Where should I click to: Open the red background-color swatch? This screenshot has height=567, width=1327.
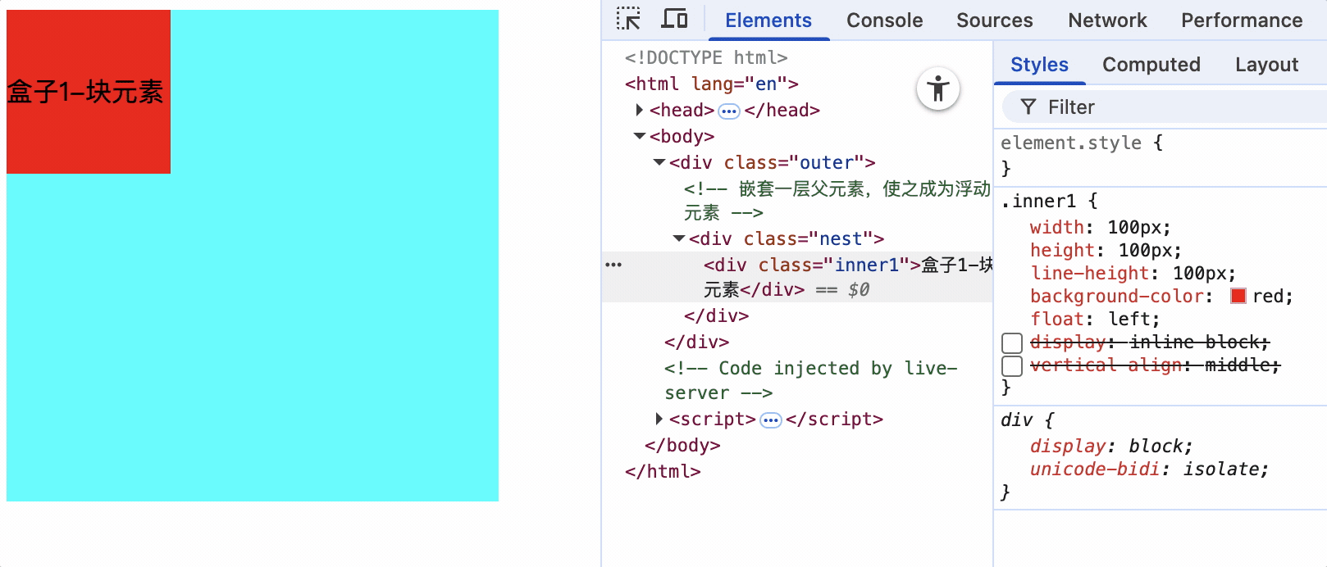[x=1238, y=296]
